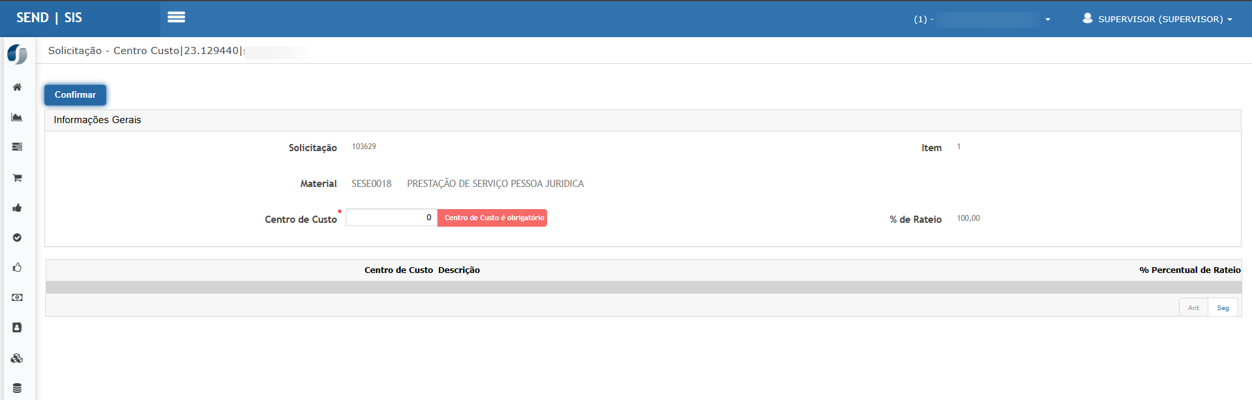Click the SEND | SIS header title
1252x400 pixels.
tap(50, 18)
